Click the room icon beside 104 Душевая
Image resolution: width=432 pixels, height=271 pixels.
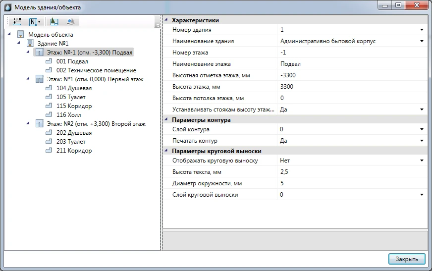[49, 88]
